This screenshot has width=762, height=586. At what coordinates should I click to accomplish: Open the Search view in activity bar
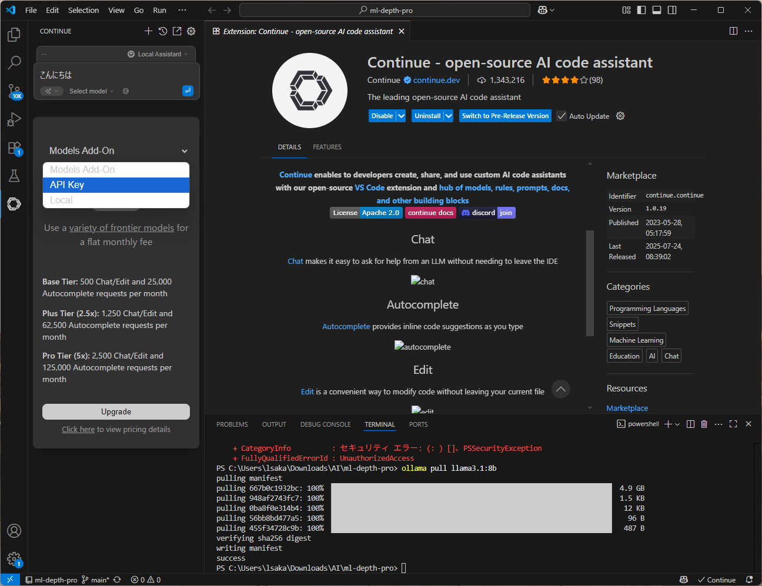14,62
